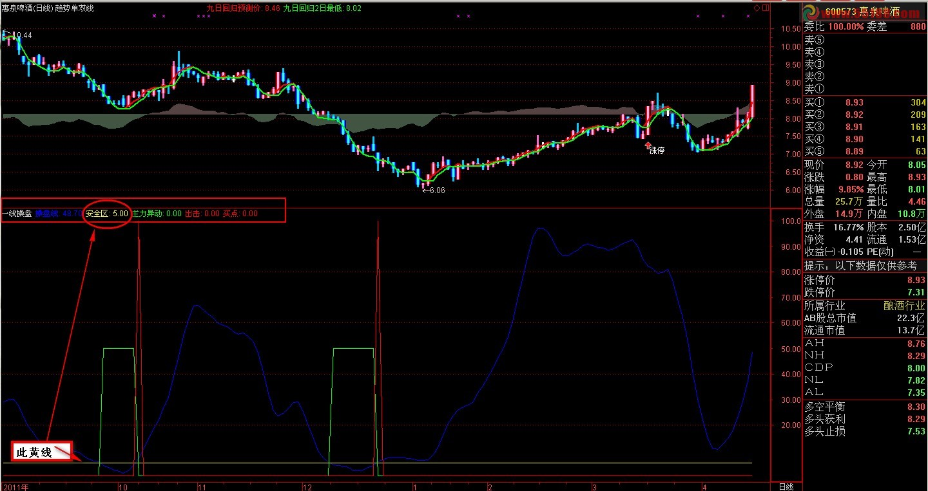
Task: Click the red 涨停 arrow marker on the chart
Action: click(648, 145)
